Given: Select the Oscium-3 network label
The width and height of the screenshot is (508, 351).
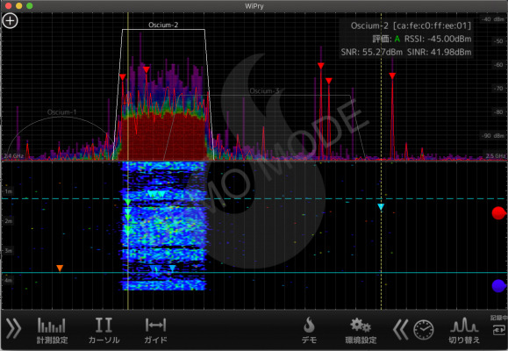Looking at the screenshot, I should coord(264,91).
